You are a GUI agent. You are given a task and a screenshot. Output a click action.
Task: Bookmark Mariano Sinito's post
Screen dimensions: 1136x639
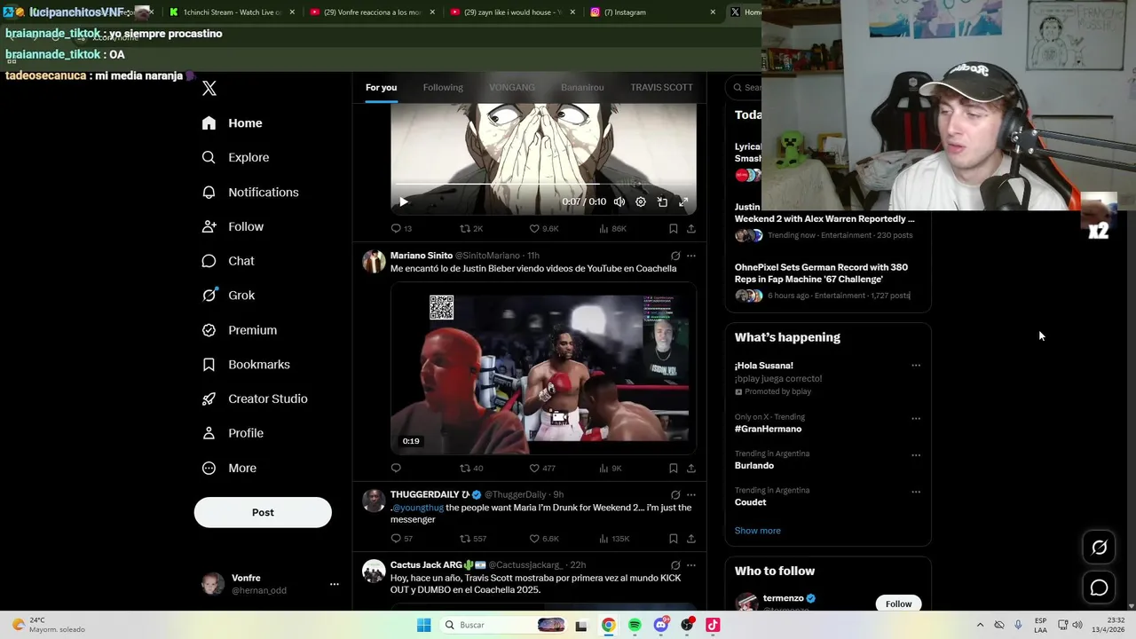[673, 468]
